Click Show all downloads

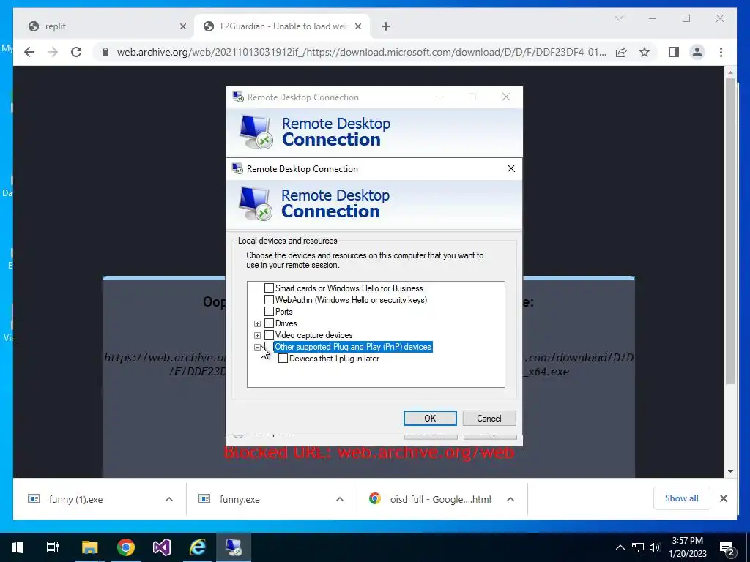click(x=682, y=498)
